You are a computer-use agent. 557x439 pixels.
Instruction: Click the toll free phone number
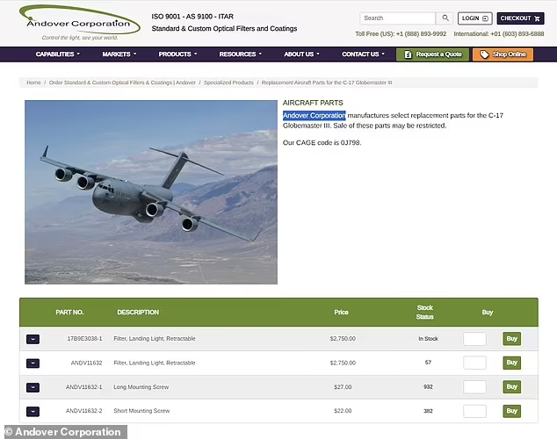point(422,33)
